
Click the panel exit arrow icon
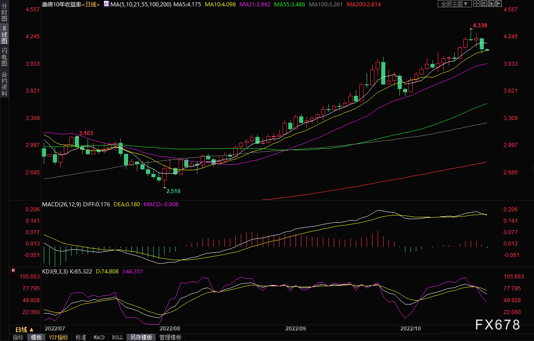[x=498, y=4]
